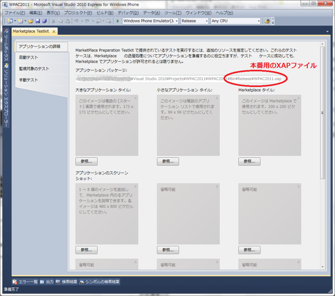Clear the Marketplace tile image

(x=299, y=98)
